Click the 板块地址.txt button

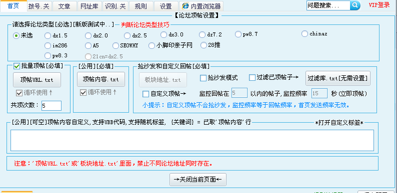(163, 80)
